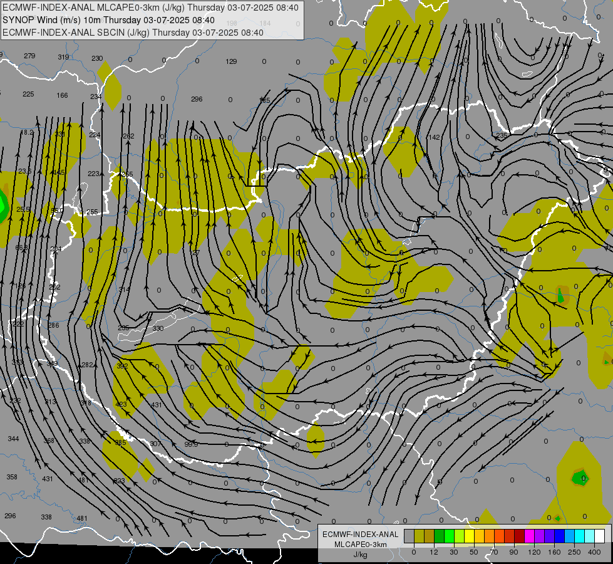Click the map value 142

[x=434, y=137]
